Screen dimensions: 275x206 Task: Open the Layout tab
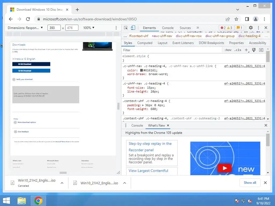162,43
